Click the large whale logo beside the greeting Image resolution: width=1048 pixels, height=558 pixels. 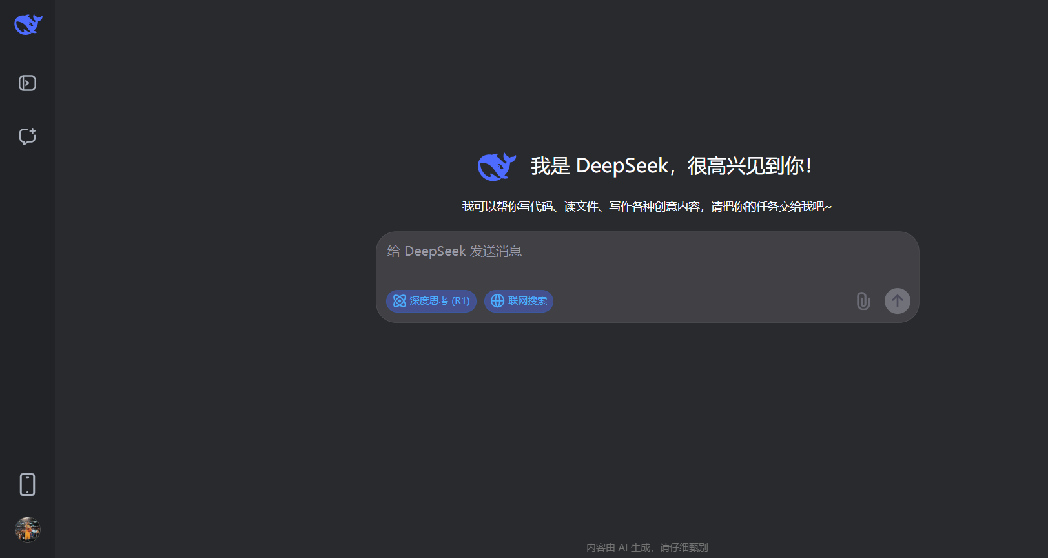pos(497,167)
